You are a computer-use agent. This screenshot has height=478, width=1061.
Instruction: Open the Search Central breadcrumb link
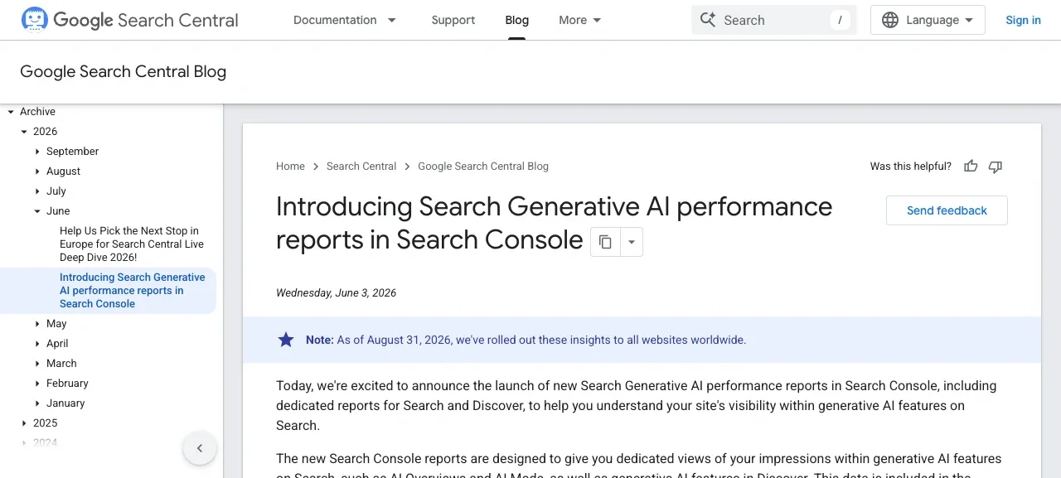coord(361,167)
